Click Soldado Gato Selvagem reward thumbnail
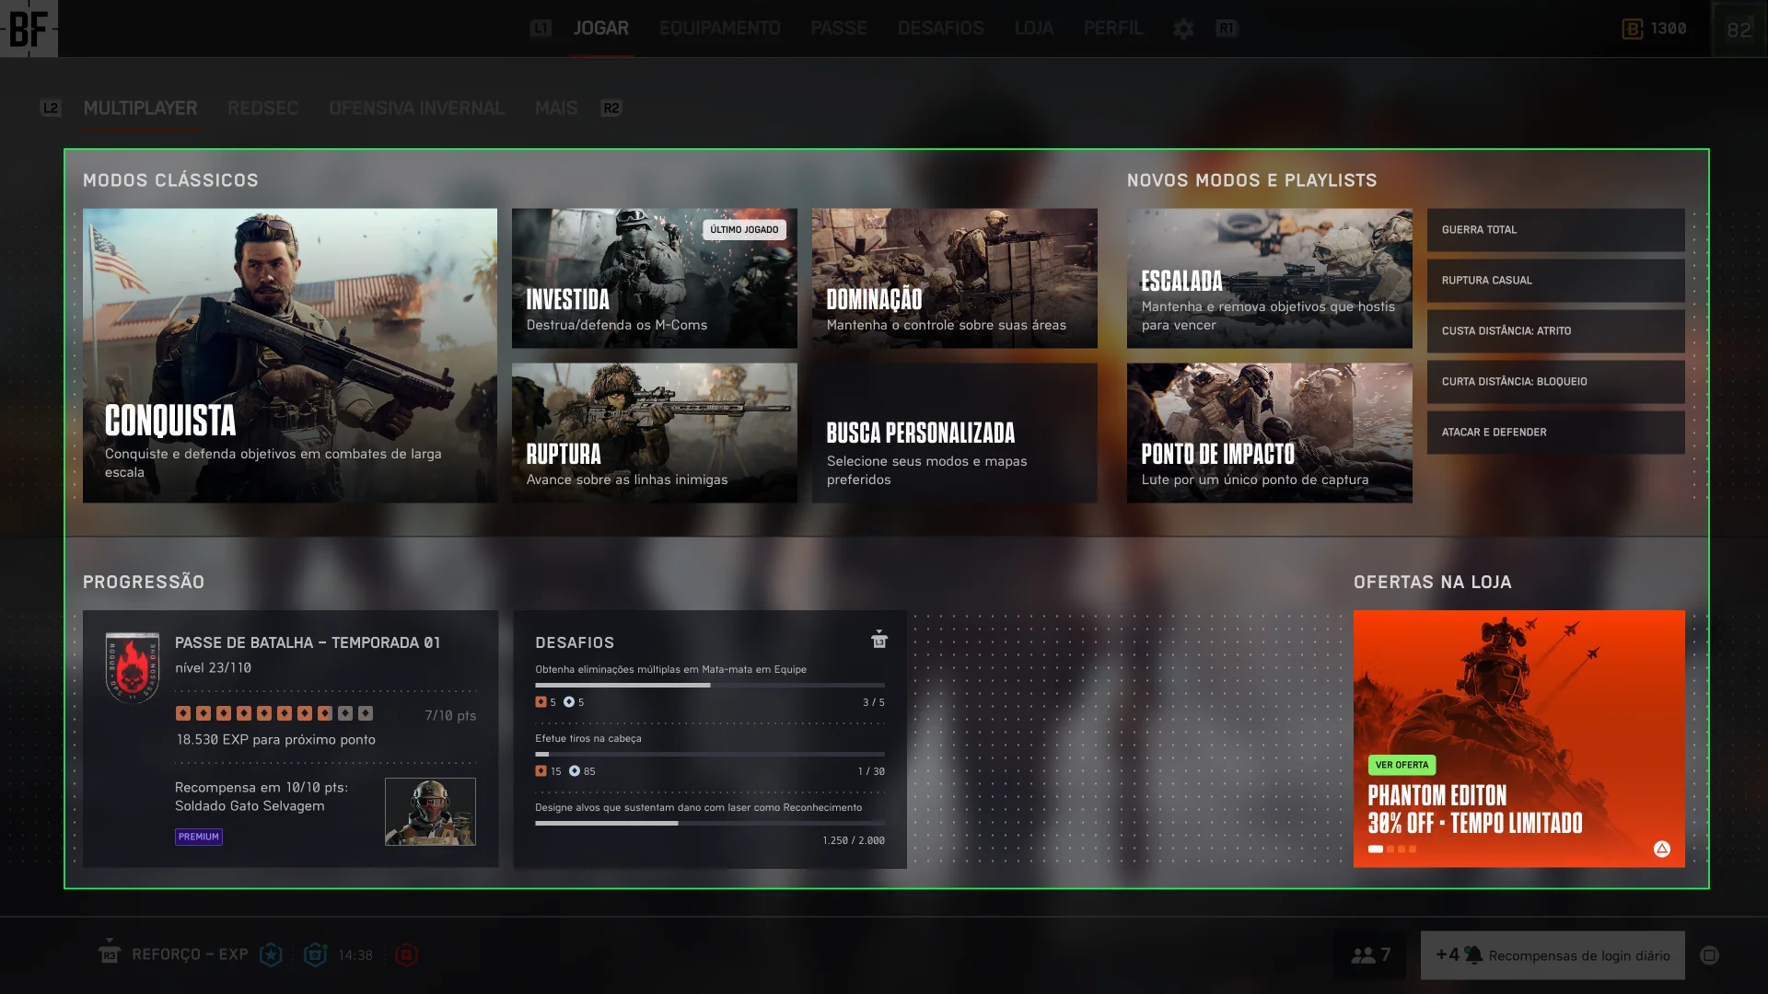Viewport: 1768px width, 994px height. [430, 812]
